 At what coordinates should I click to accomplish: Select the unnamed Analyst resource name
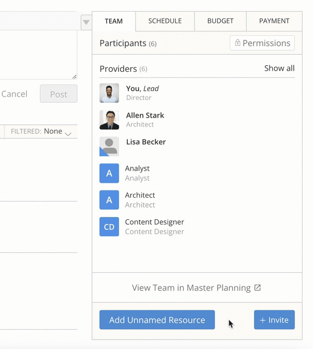click(x=137, y=168)
